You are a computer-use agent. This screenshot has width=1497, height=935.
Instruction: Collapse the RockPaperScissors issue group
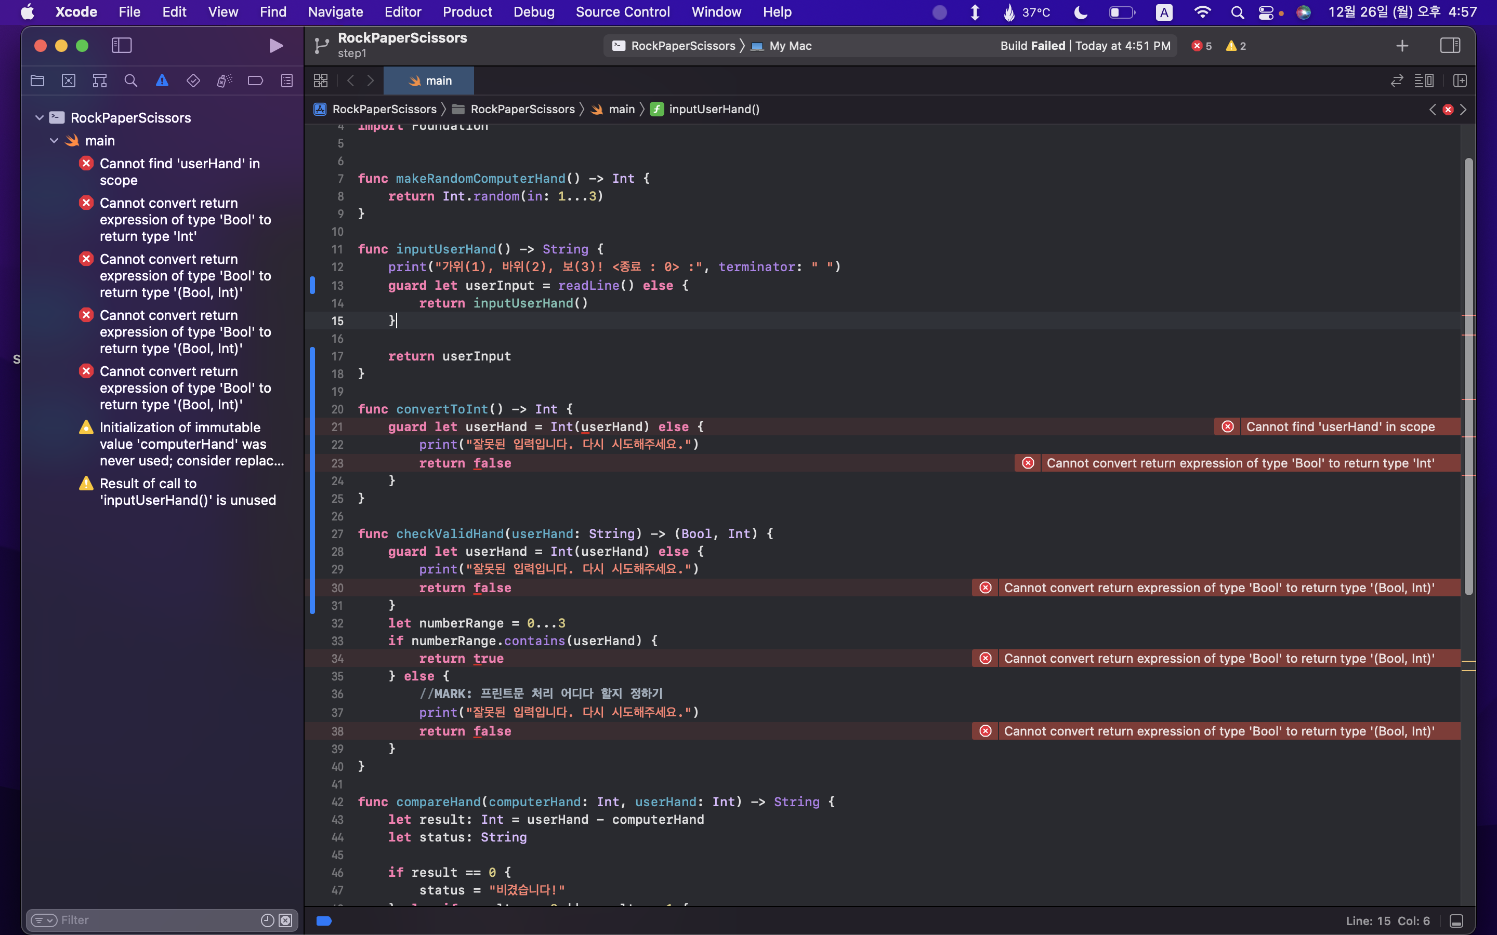tap(40, 117)
